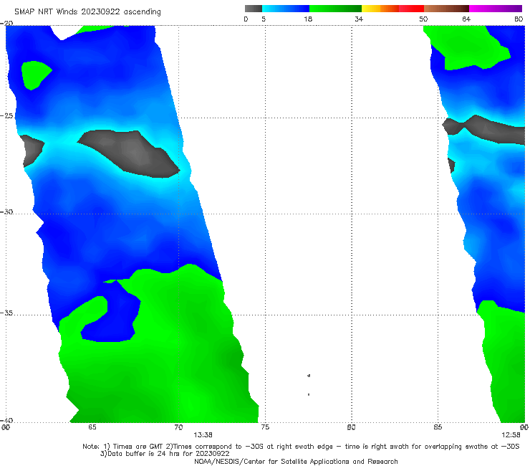Click the colorbar label '50'
This screenshot has height=466, width=530.
(423, 19)
